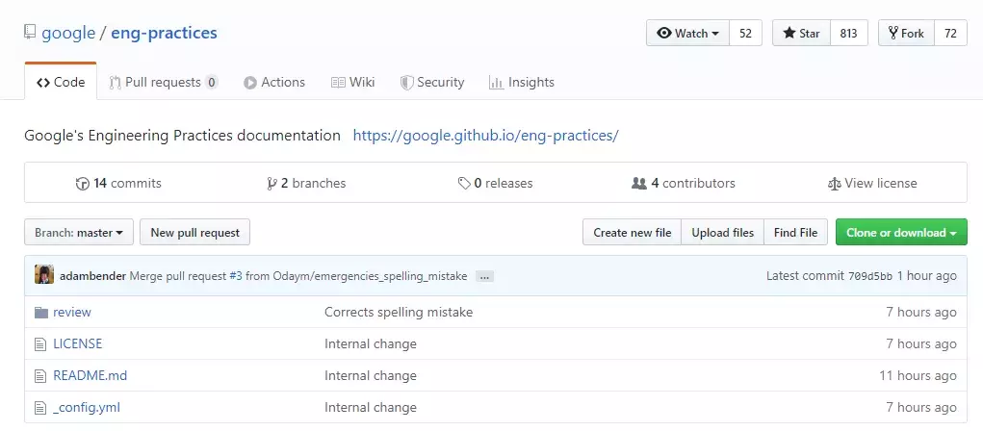Click the file icon beside README.md

[x=40, y=376]
